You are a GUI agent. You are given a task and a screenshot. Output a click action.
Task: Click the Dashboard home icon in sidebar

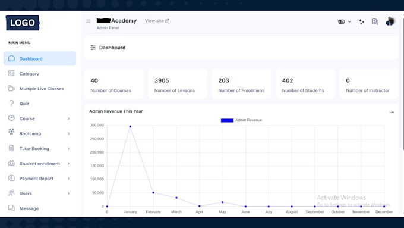[11, 58]
